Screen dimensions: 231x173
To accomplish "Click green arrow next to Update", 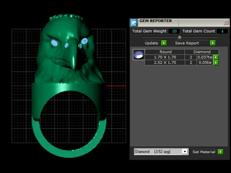I will [x=164, y=43].
